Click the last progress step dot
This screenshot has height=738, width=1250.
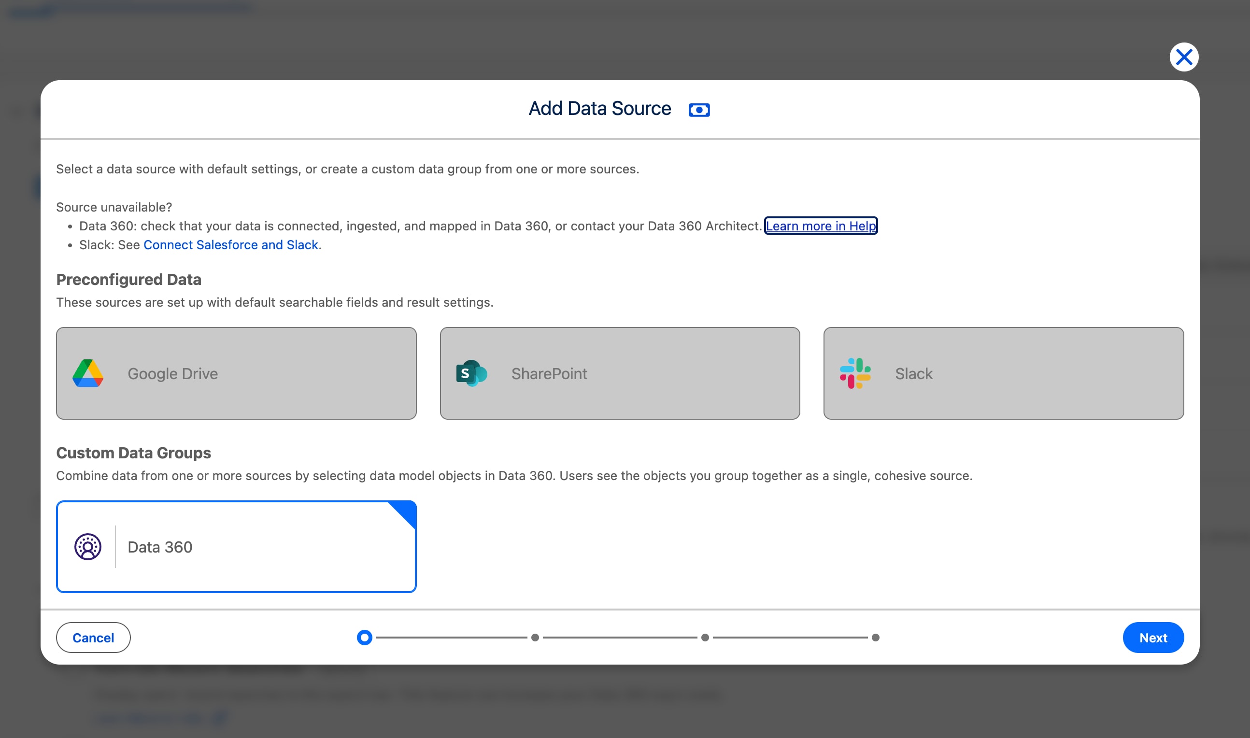876,638
